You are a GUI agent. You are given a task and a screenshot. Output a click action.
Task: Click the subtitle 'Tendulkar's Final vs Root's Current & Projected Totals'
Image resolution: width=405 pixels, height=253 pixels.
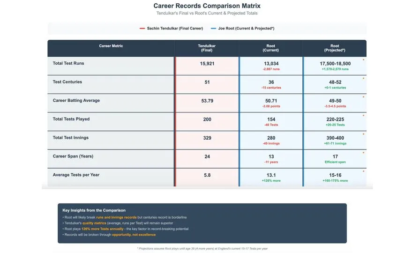coord(207,13)
